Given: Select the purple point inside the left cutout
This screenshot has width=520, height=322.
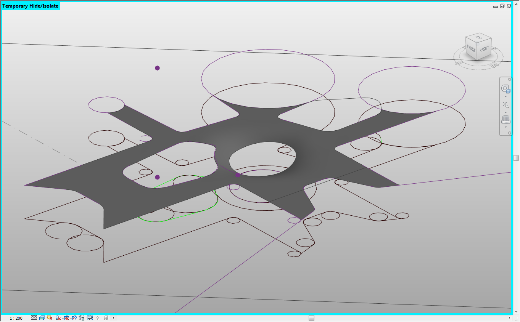Looking at the screenshot, I should click(157, 177).
